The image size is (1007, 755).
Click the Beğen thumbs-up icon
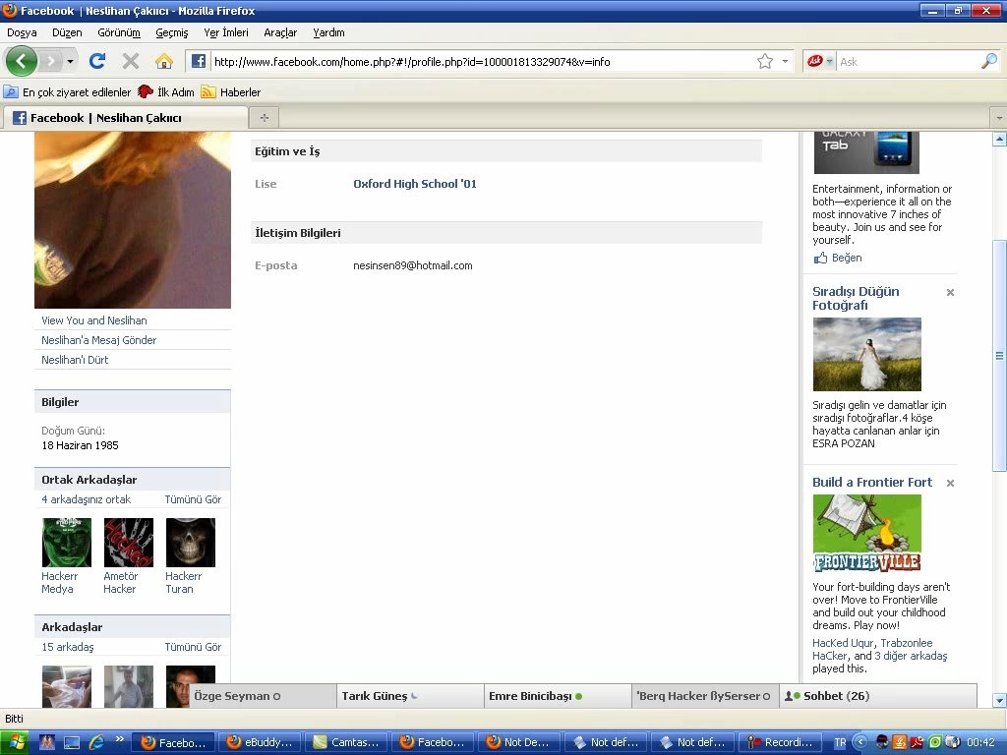tap(821, 259)
